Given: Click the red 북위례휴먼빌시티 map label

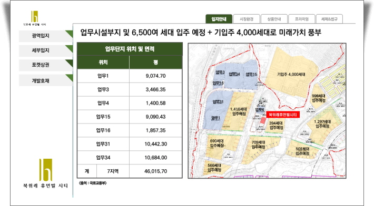Looking at the screenshot, I should pyautogui.click(x=283, y=115).
